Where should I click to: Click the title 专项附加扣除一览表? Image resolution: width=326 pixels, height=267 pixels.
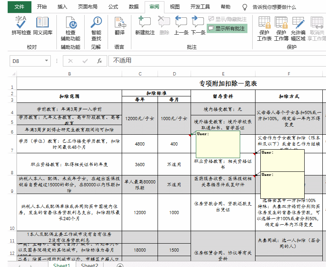coord(228,83)
